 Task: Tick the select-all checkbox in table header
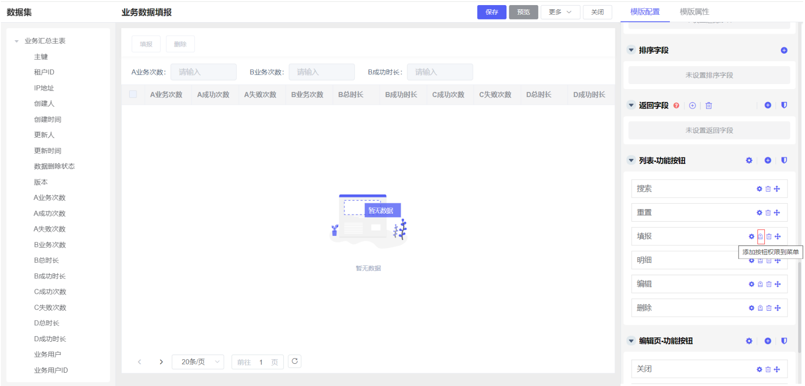click(x=133, y=94)
